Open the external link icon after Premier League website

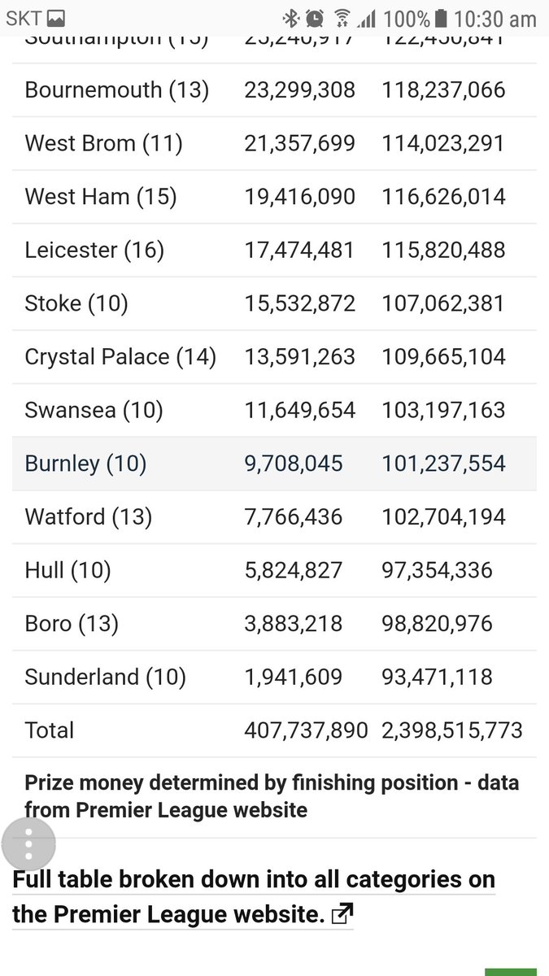[343, 915]
